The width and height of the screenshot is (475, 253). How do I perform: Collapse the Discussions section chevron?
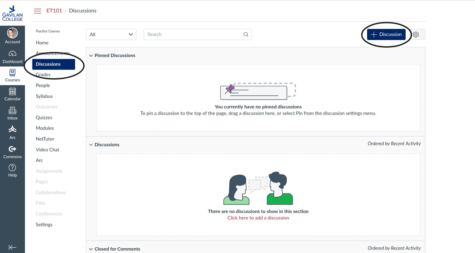click(x=91, y=145)
